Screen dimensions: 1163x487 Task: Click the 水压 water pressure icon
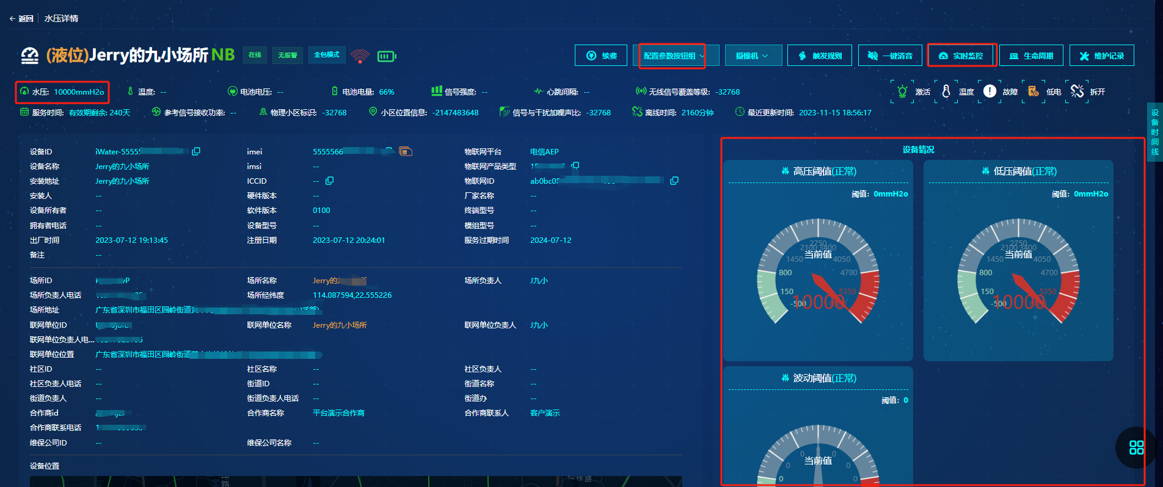[x=24, y=92]
